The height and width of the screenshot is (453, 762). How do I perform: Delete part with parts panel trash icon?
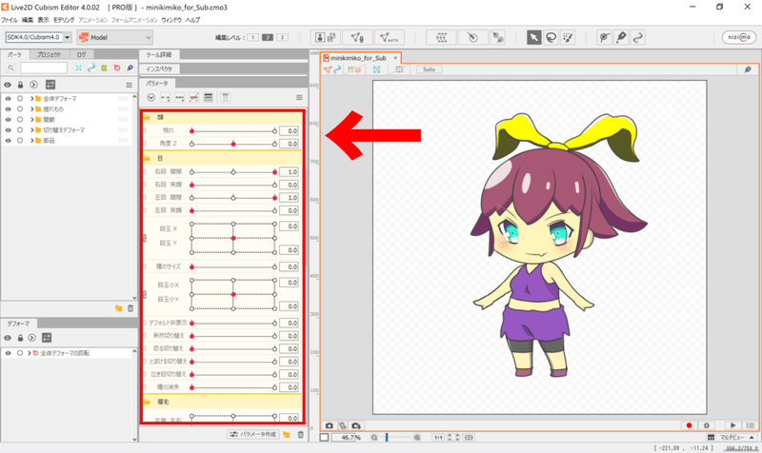click(130, 308)
